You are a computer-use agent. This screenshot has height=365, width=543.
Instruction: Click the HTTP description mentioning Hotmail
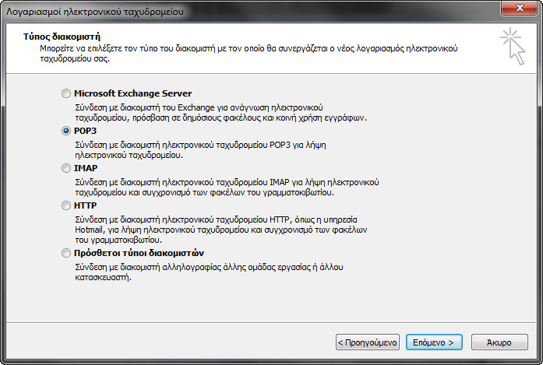point(221,230)
